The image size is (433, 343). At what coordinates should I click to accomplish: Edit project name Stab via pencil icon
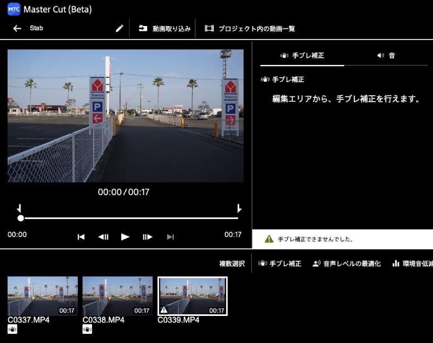coord(119,28)
